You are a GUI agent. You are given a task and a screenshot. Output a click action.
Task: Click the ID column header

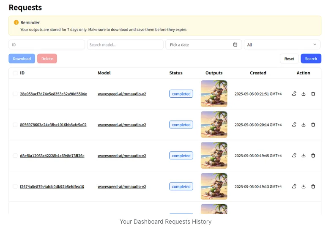[x=22, y=73]
